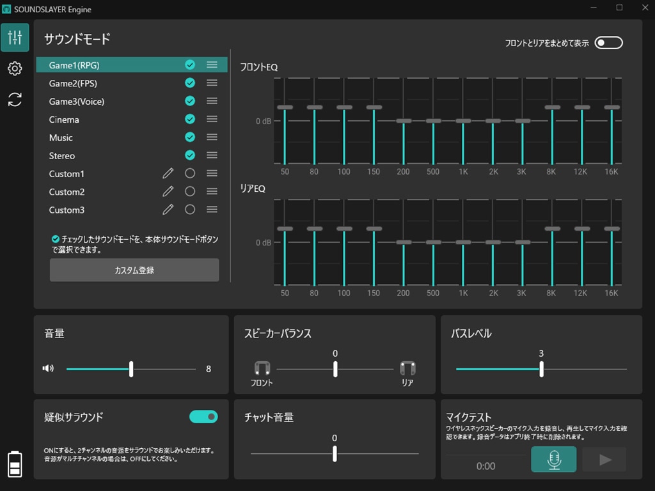The height and width of the screenshot is (491, 655).
Task: Click the 音量 volume slider handle
Action: pyautogui.click(x=131, y=369)
